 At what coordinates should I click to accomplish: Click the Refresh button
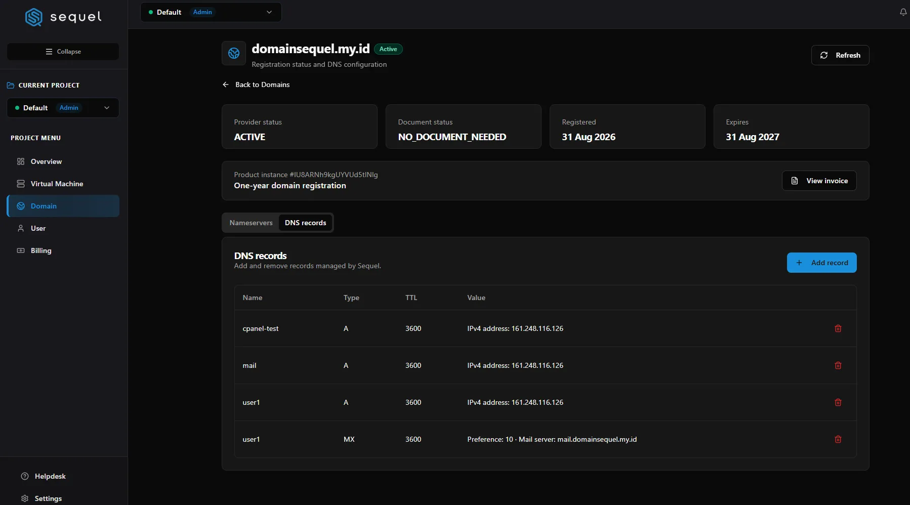click(840, 55)
